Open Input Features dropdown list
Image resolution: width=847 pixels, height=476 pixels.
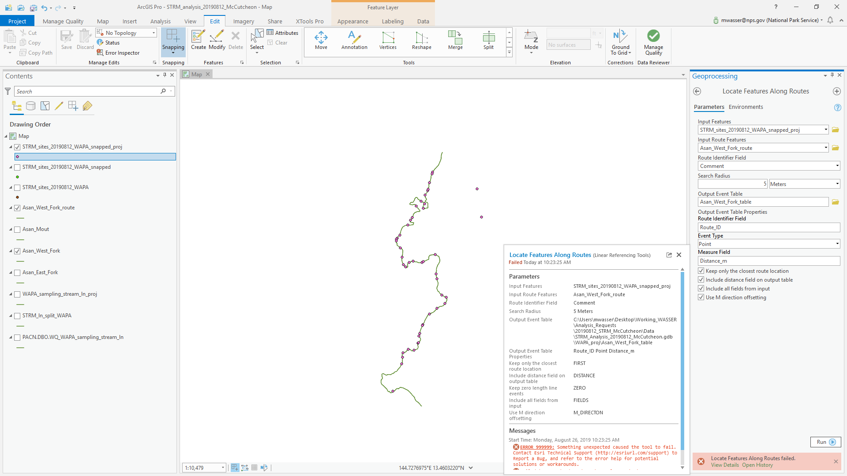[826, 130]
